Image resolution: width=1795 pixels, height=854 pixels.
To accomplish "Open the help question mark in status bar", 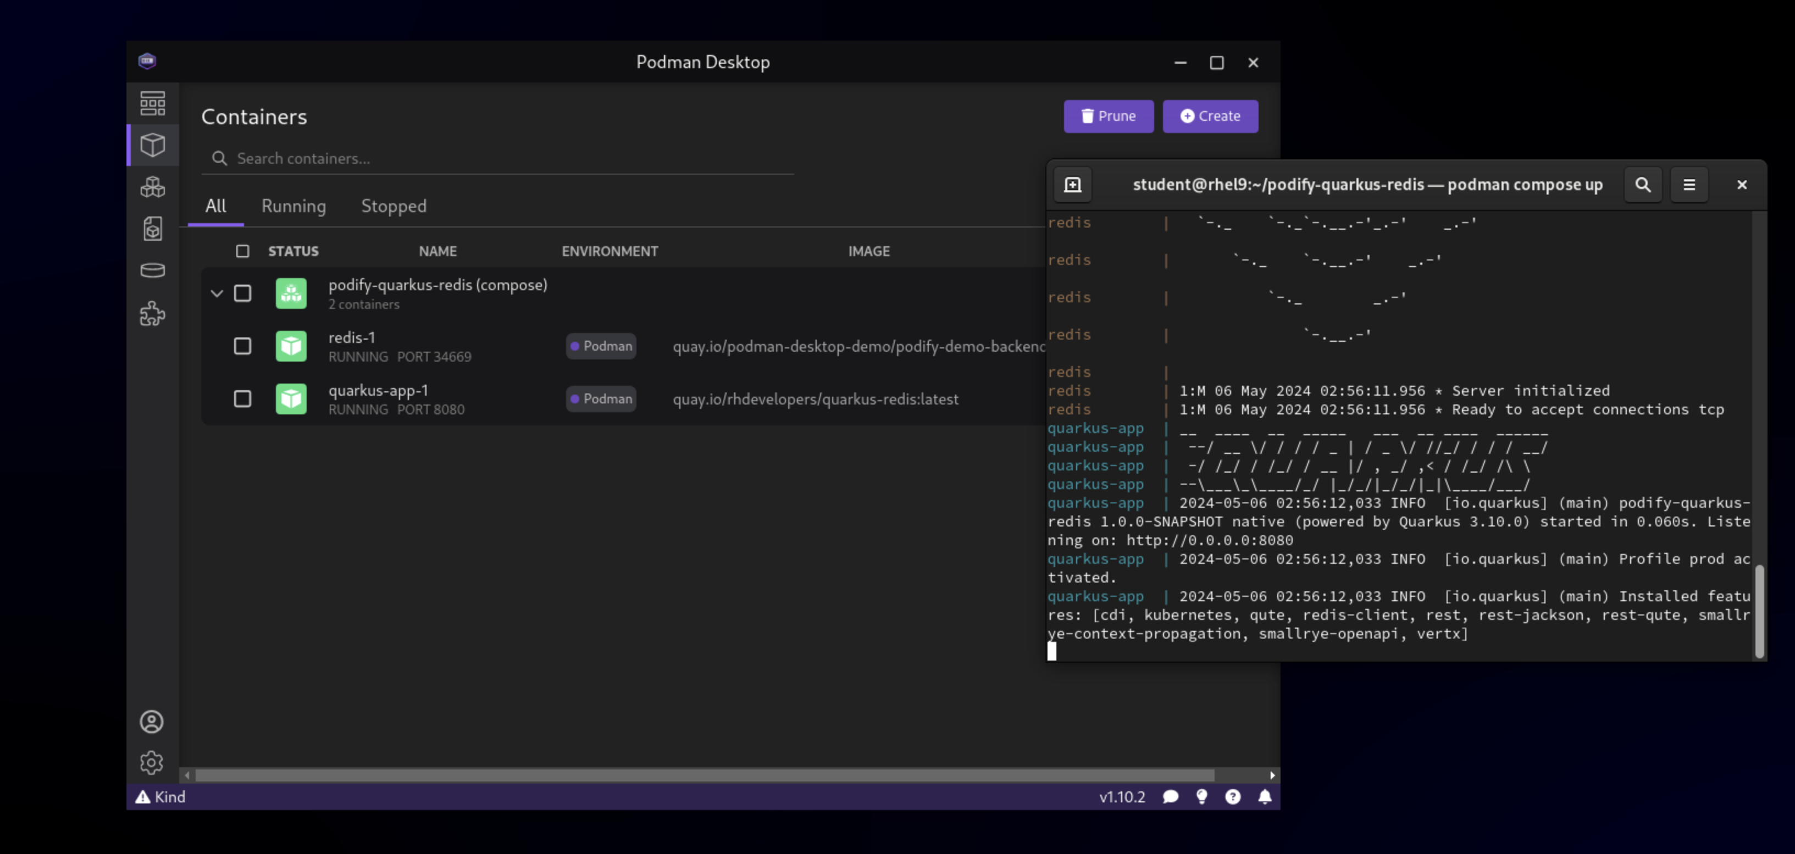I will [1233, 797].
